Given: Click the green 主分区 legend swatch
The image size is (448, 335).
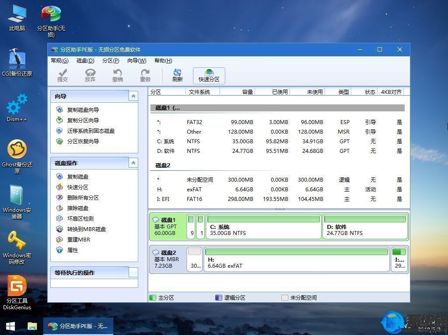Looking at the screenshot, I should coord(152,297).
